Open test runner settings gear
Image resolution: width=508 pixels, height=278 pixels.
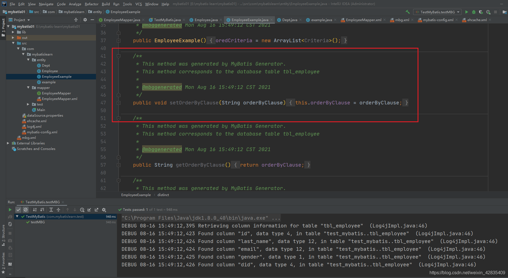pos(104,210)
